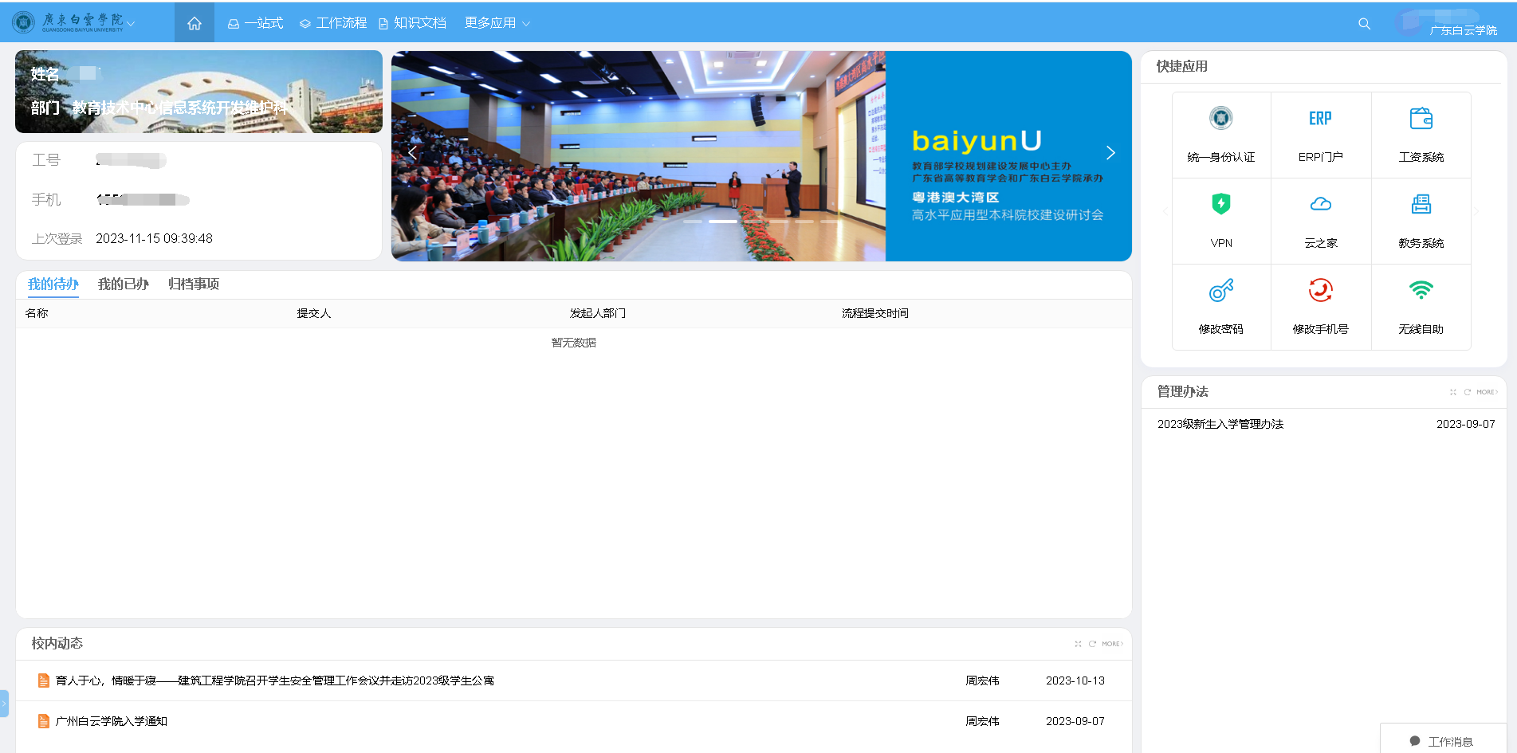Open the 工资系统 wallet icon
The image size is (1517, 753).
pos(1421,119)
